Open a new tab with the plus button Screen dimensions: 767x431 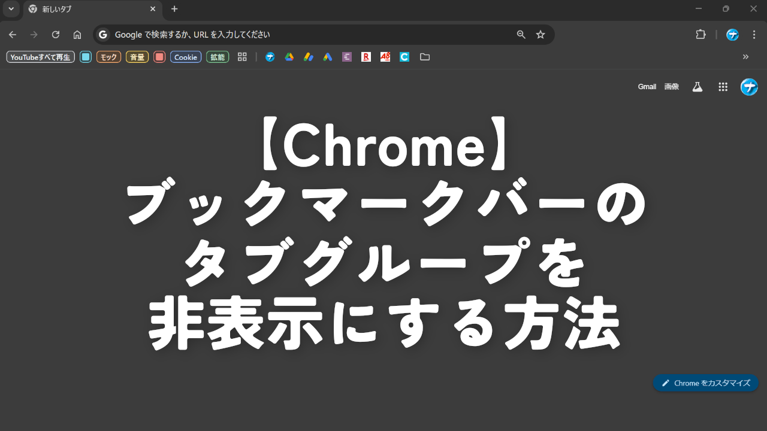174,9
